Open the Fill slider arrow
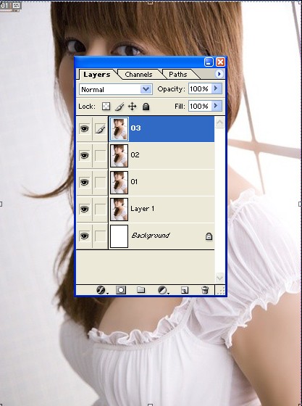The width and height of the screenshot is (302, 406). click(x=217, y=106)
